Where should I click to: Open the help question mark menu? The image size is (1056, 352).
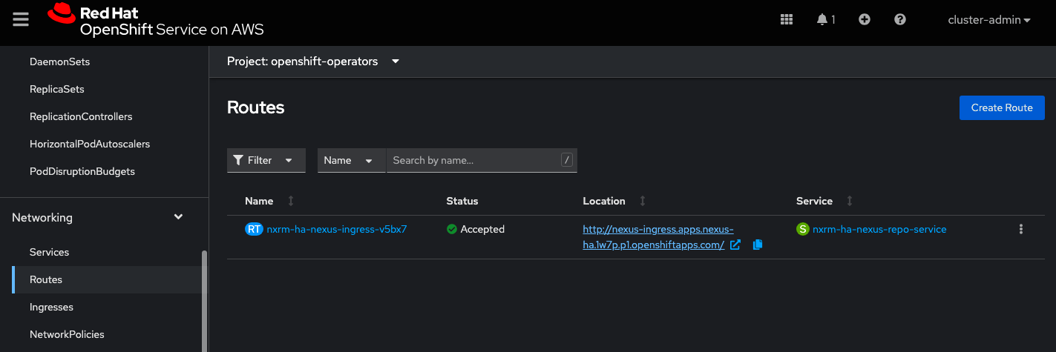[900, 20]
